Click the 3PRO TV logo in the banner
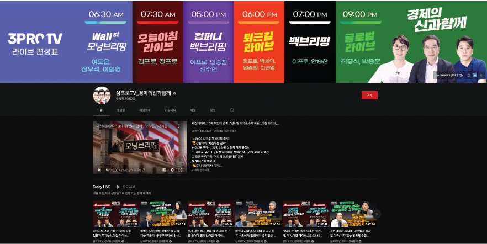487x244 pixels. click(35, 39)
